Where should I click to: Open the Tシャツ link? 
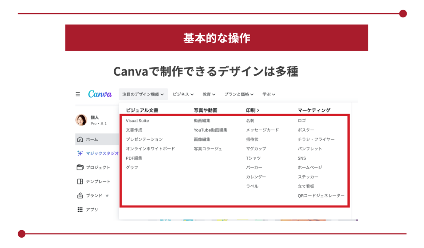coord(253,158)
